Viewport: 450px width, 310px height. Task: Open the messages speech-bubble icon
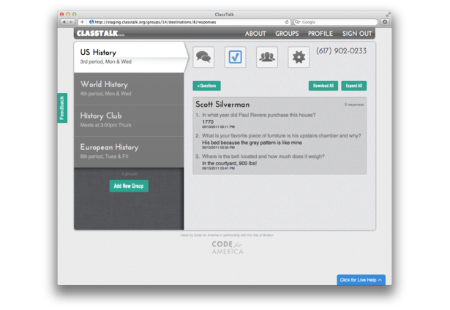(x=203, y=57)
